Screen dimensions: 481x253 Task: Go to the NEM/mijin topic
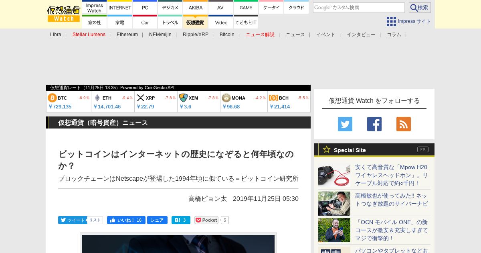click(x=160, y=35)
